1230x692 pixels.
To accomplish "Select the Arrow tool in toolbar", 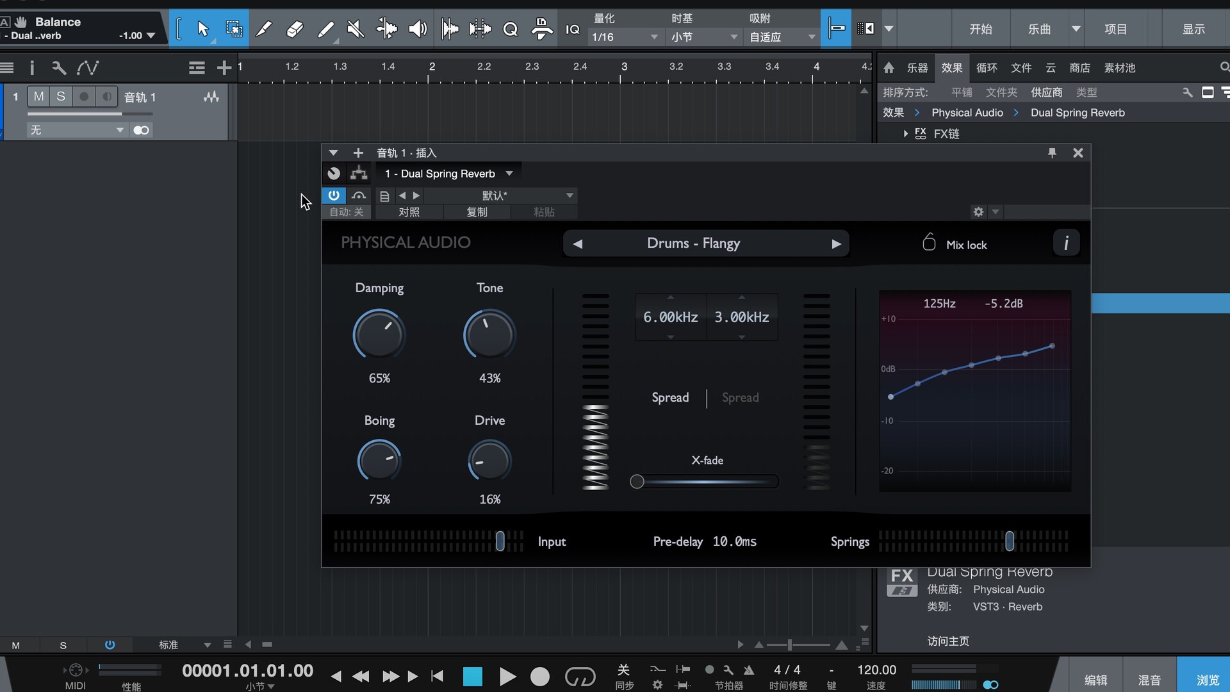I will [x=202, y=29].
